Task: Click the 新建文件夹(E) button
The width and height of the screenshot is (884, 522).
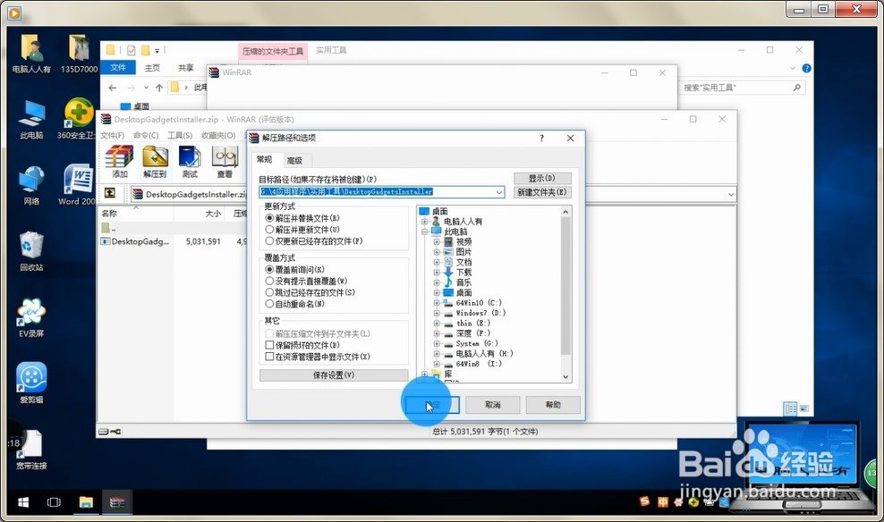Action: [x=542, y=192]
